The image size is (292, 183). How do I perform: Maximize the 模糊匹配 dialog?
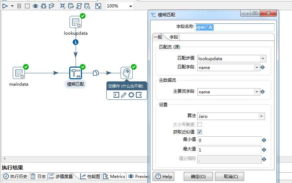pos(255,13)
